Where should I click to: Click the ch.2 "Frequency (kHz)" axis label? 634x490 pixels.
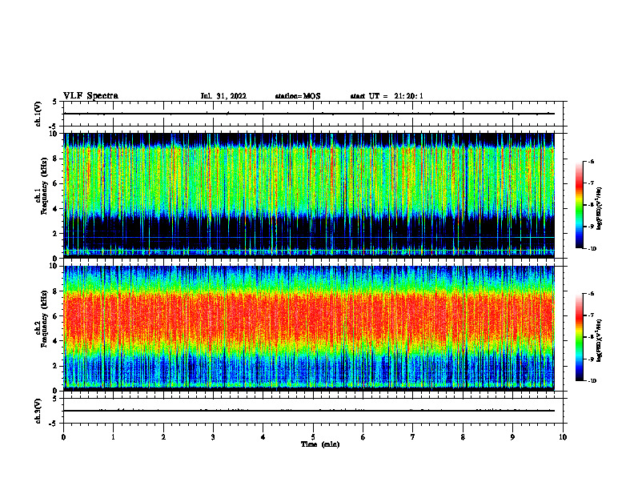click(x=44, y=319)
